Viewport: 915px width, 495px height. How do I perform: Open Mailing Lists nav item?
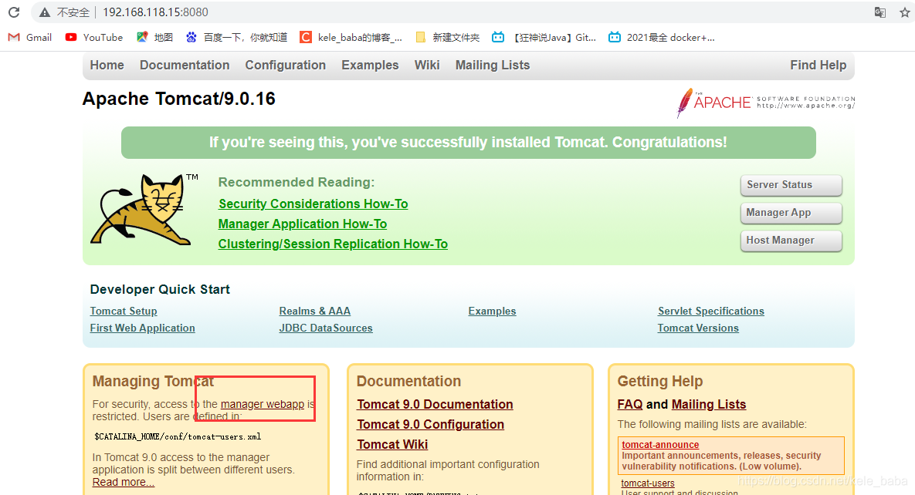coord(493,66)
